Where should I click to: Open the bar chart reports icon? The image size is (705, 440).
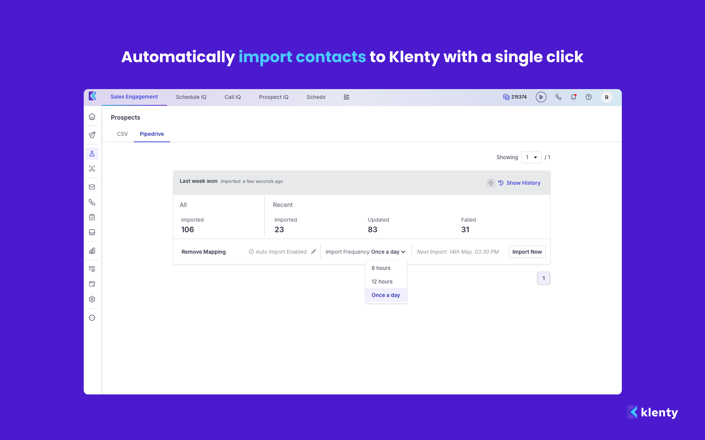[x=92, y=251]
